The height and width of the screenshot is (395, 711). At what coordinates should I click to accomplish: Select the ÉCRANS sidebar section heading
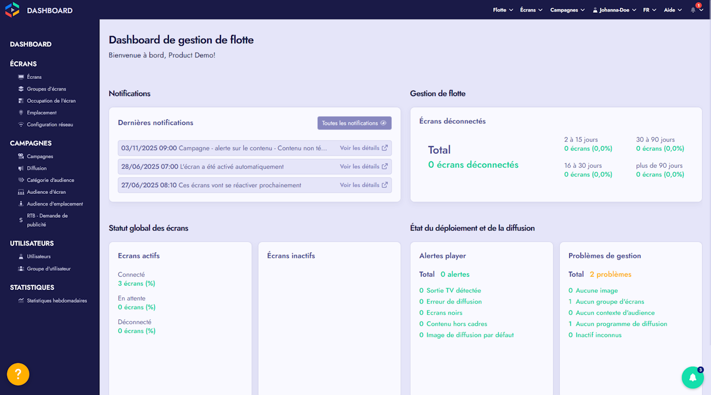coord(23,64)
